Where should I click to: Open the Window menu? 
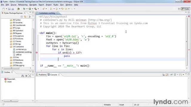click(x=69, y=5)
